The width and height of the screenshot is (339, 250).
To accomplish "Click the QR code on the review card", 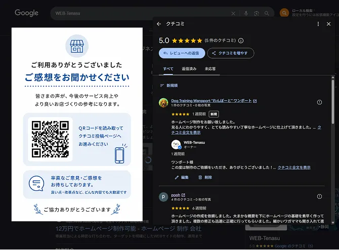I will coord(50,139).
